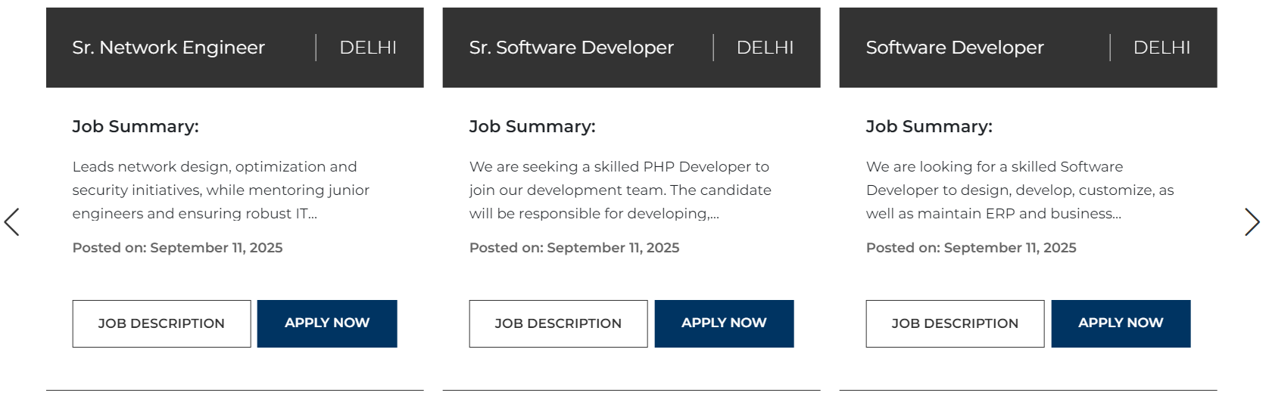The width and height of the screenshot is (1269, 402).
Task: Open Job Description for Sr. Network Engineer
Action: click(161, 323)
